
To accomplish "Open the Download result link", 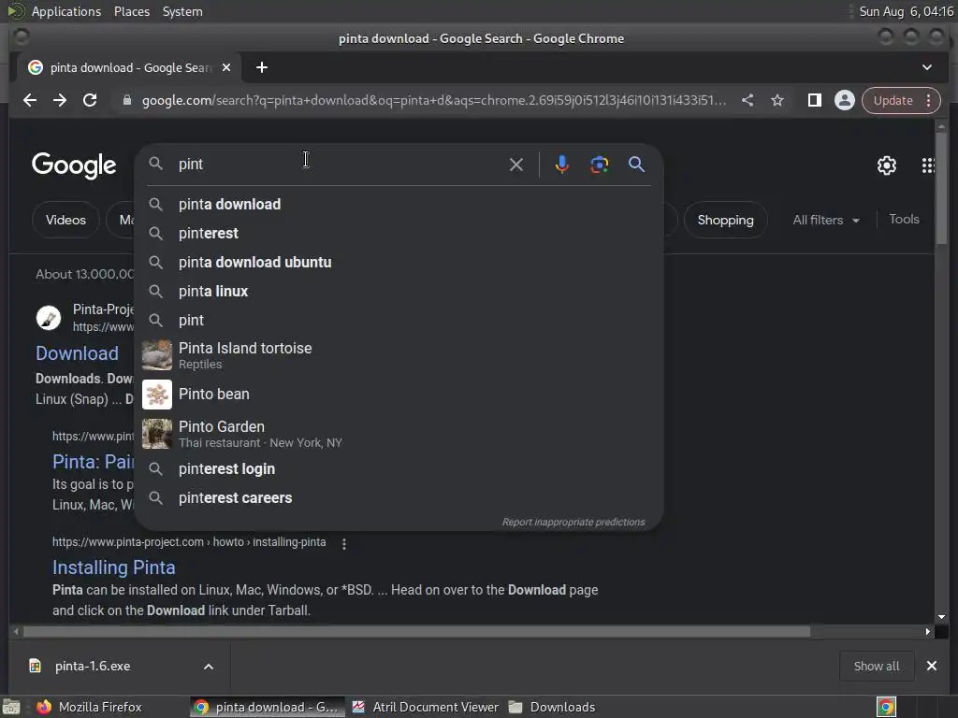I will pyautogui.click(x=77, y=353).
